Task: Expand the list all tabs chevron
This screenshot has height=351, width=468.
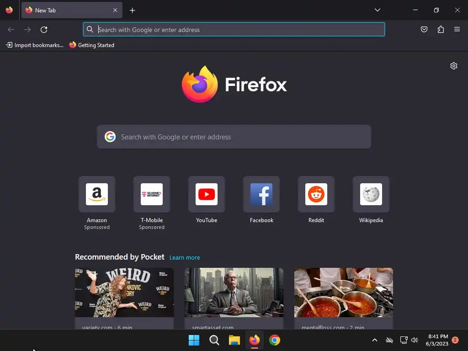Action: [x=377, y=10]
